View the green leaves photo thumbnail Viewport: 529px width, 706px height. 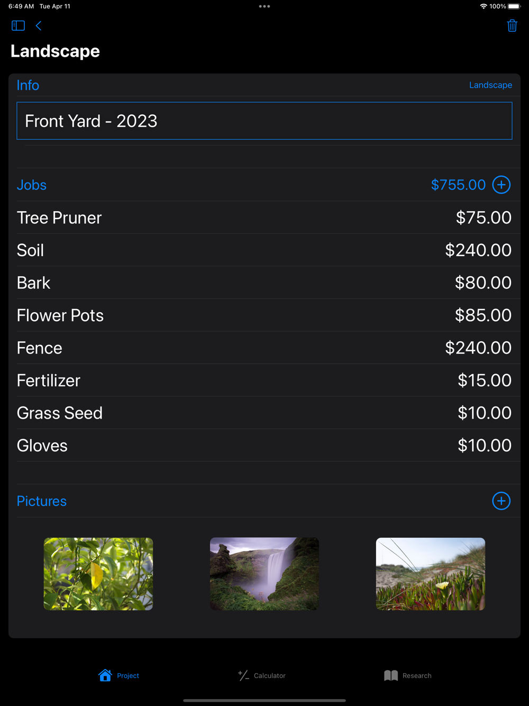click(x=98, y=574)
